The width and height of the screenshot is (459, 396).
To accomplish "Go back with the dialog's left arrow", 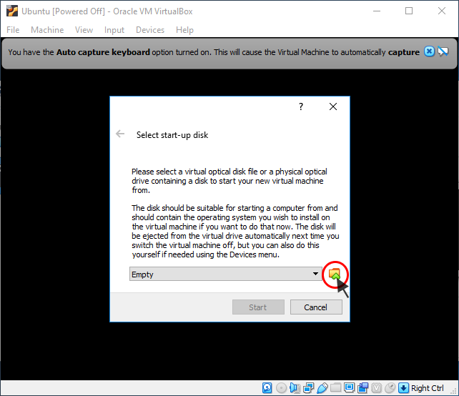I will pyautogui.click(x=120, y=134).
